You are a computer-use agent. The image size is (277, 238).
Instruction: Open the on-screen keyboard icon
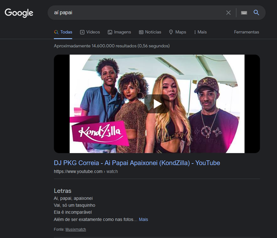click(244, 13)
